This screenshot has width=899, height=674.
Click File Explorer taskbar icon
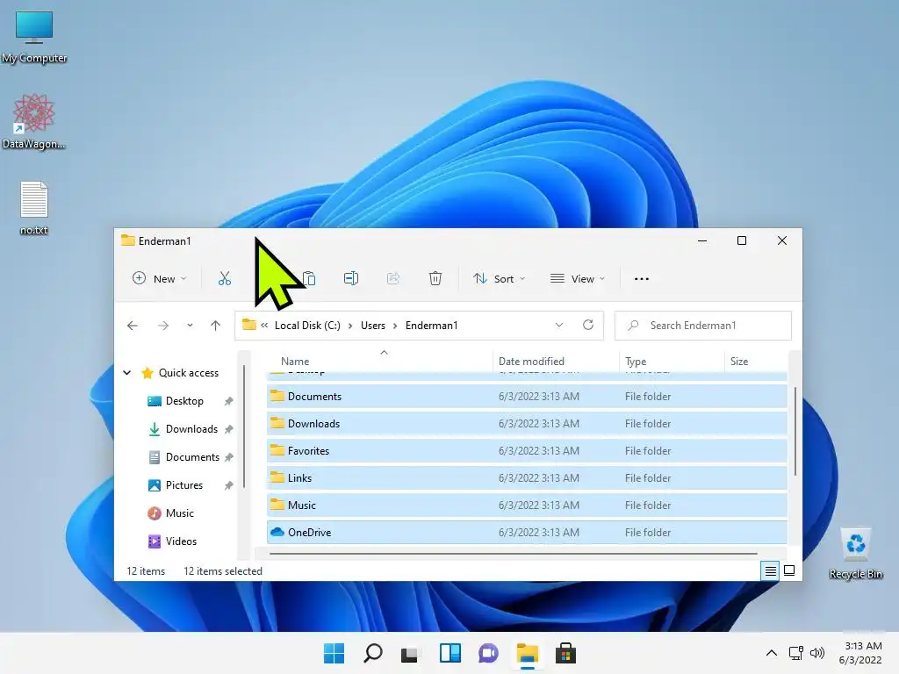pyautogui.click(x=527, y=653)
